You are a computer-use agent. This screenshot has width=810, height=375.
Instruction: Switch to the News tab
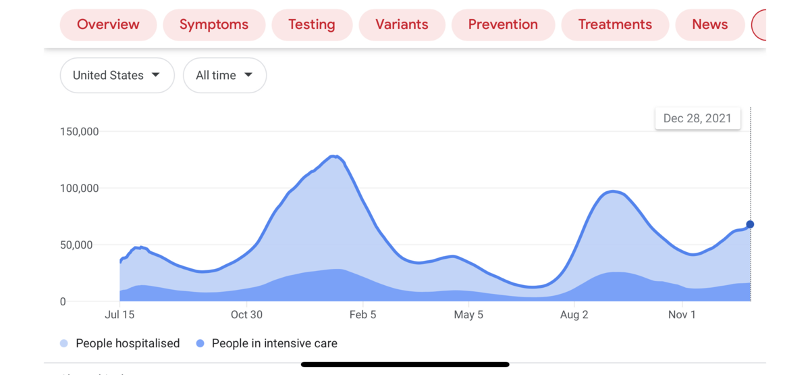point(709,25)
